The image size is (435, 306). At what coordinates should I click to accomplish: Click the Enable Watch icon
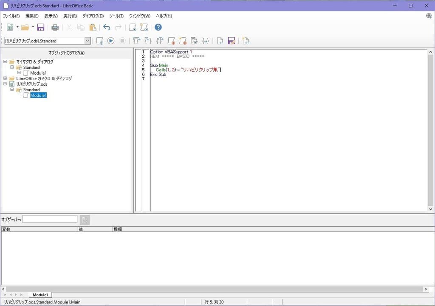(x=194, y=41)
